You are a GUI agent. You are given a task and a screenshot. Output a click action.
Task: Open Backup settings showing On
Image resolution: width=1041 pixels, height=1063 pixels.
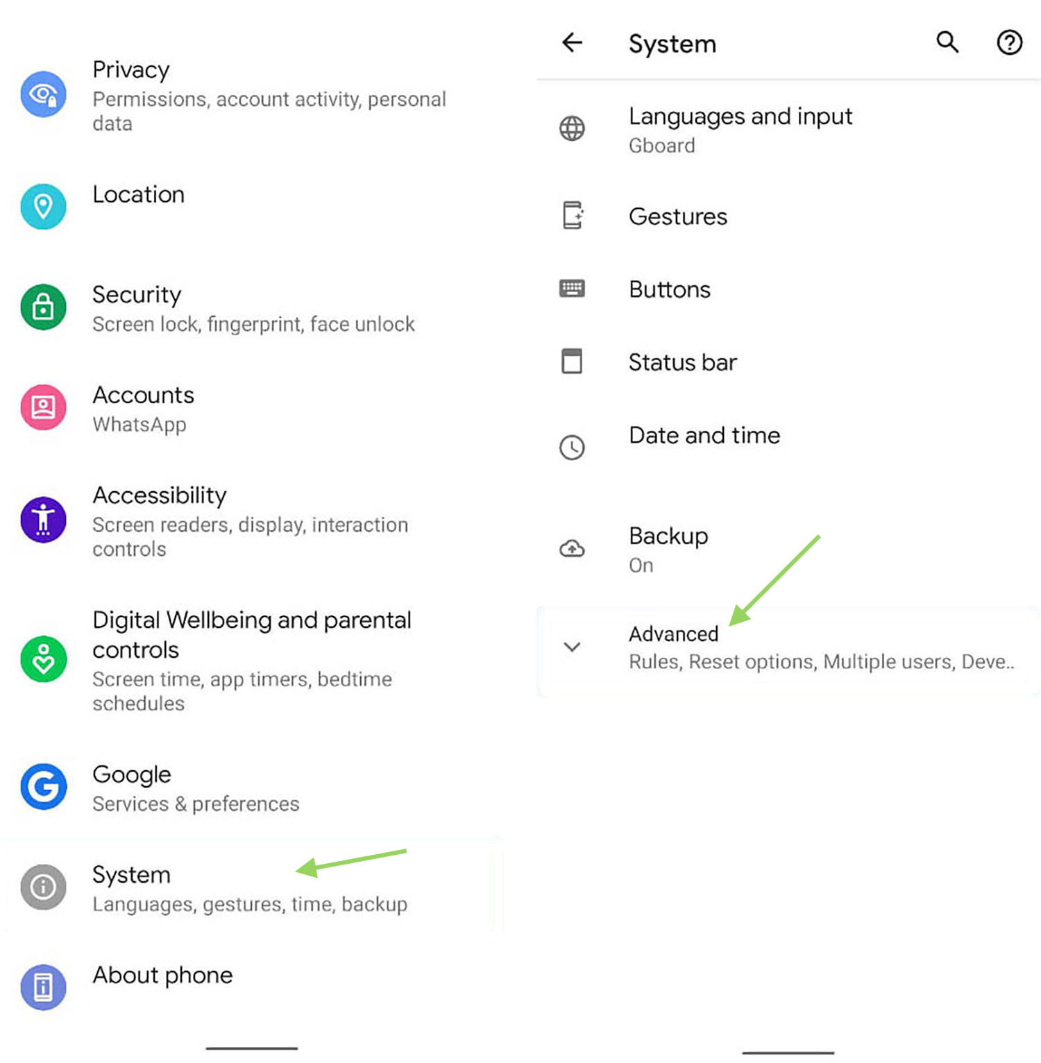[788, 550]
